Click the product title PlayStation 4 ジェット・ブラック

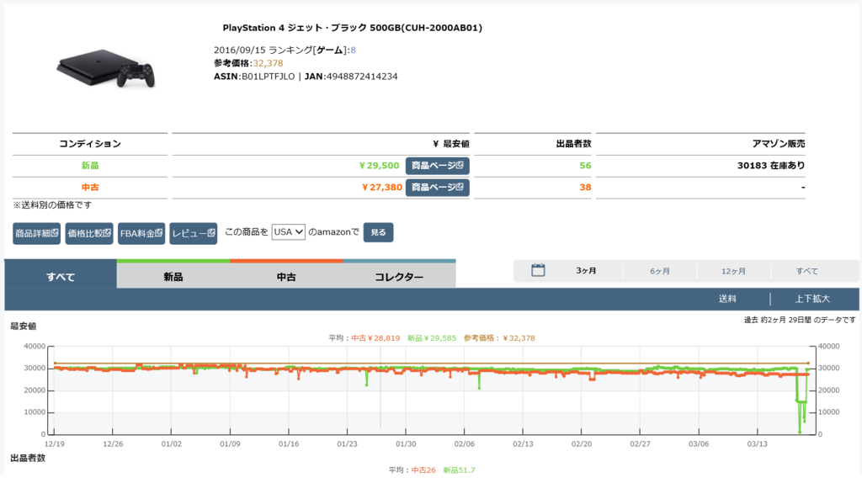click(x=353, y=28)
